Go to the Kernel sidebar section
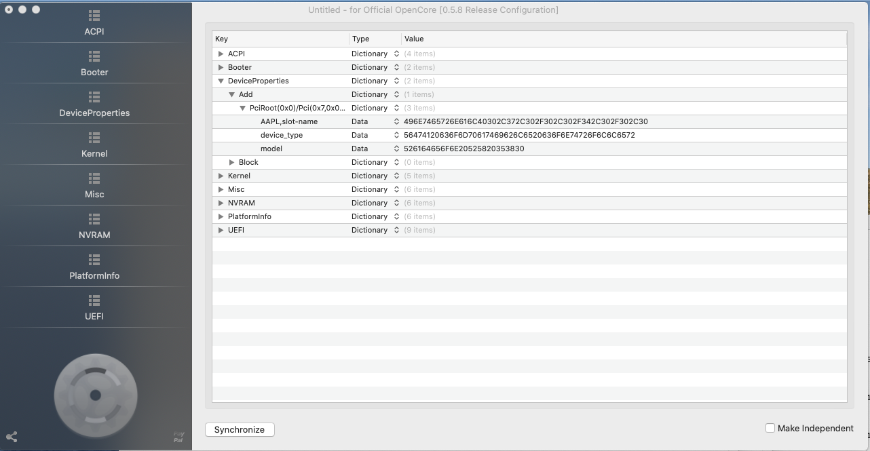This screenshot has height=451, width=870. click(x=94, y=145)
